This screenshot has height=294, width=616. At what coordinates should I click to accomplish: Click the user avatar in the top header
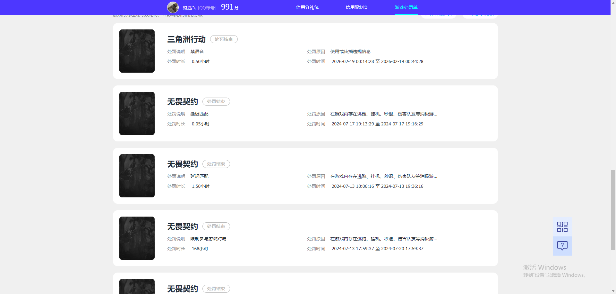(173, 7)
